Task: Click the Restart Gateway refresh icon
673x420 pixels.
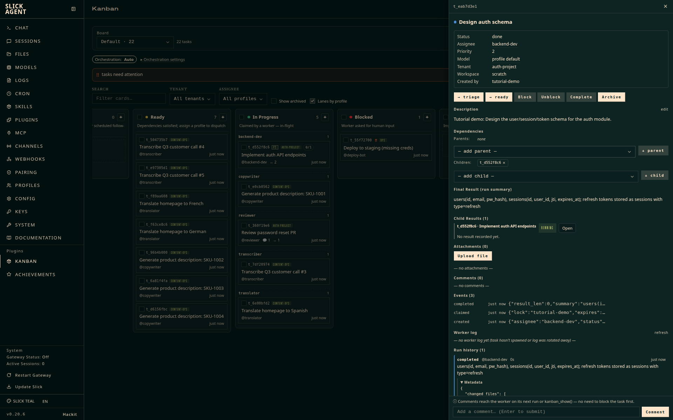Action: click(9, 375)
